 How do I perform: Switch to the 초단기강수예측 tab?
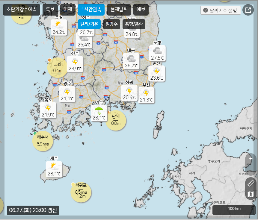(x=22, y=10)
